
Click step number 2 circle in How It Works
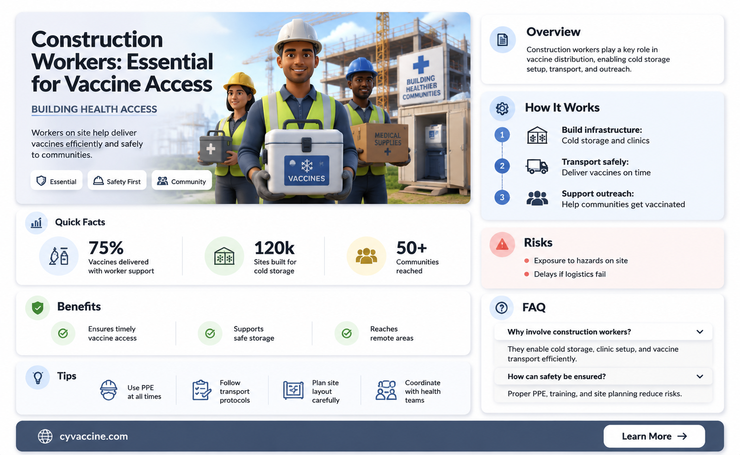coord(502,166)
